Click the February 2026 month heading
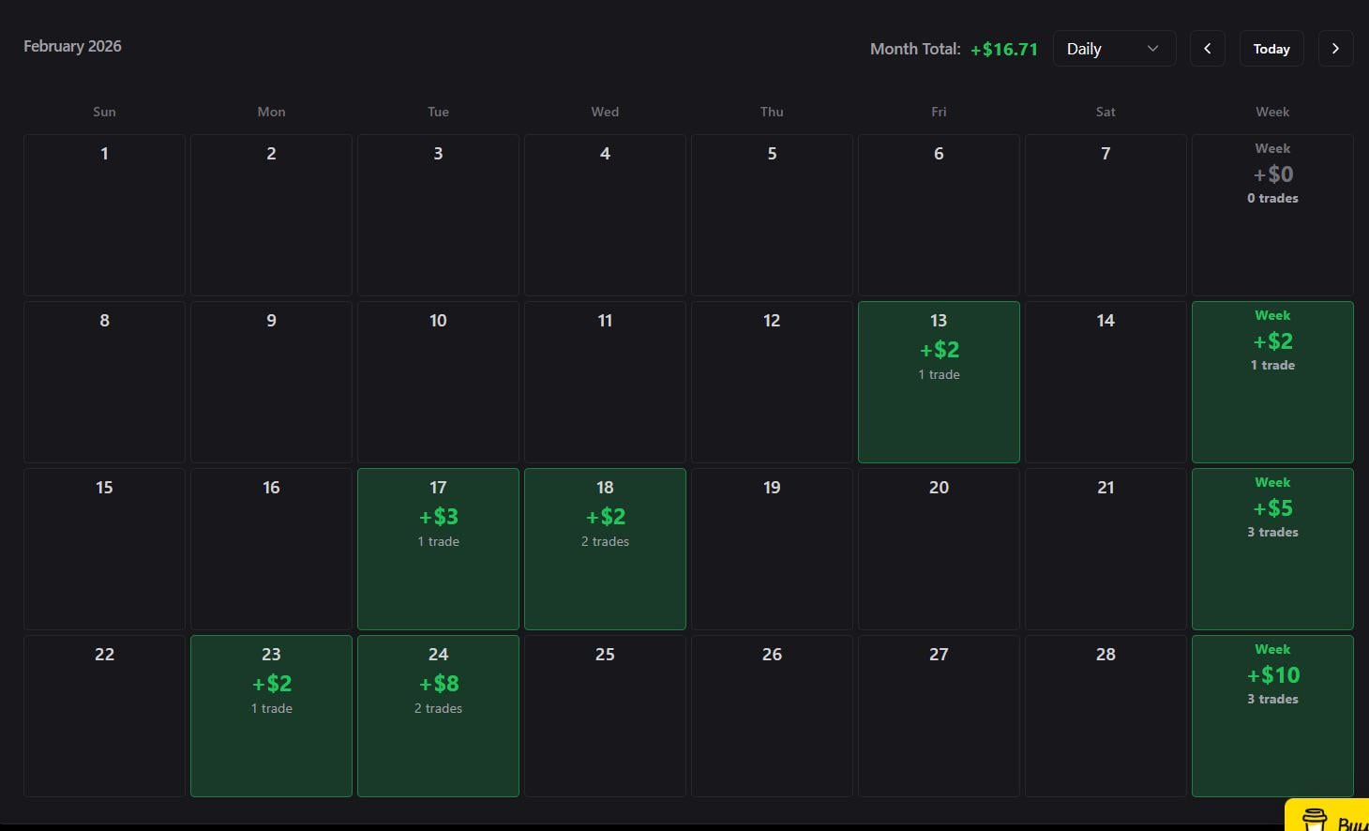The image size is (1369, 831). (x=72, y=46)
